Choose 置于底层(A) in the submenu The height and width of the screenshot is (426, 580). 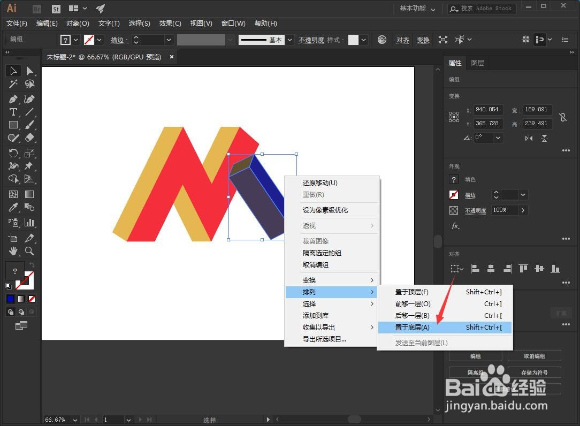[445, 328]
